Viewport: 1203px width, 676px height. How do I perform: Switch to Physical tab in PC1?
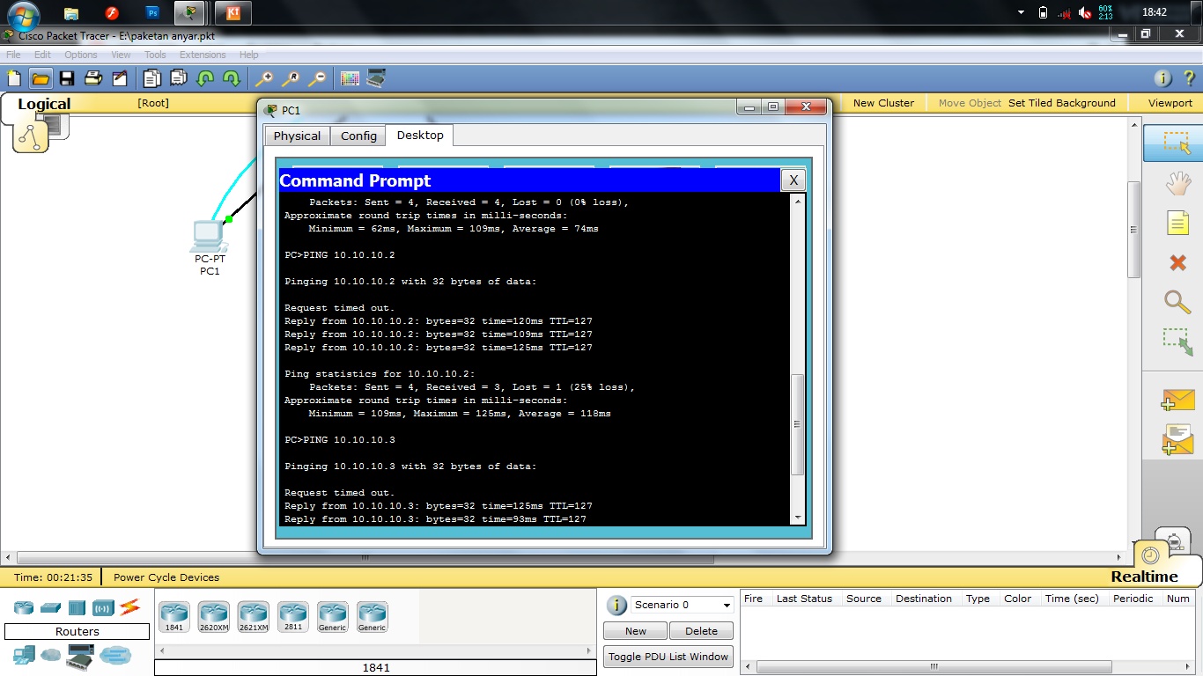[x=297, y=136]
